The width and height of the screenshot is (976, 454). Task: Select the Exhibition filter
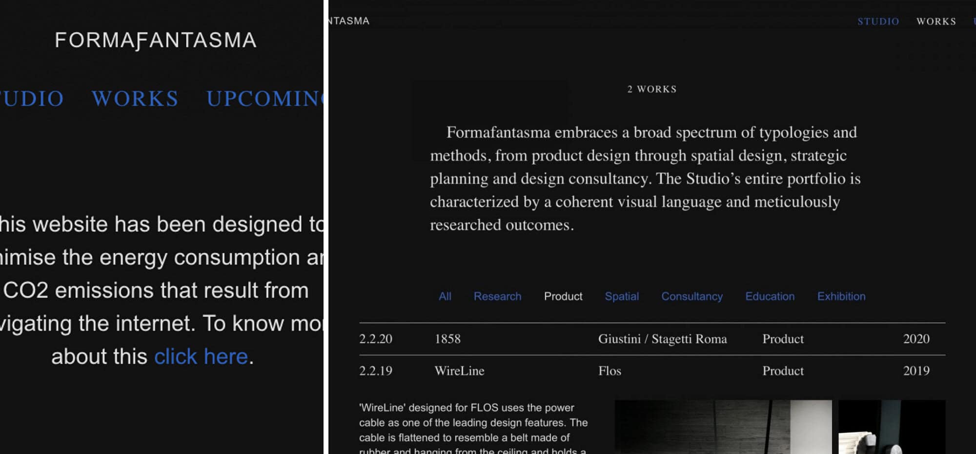[841, 296]
